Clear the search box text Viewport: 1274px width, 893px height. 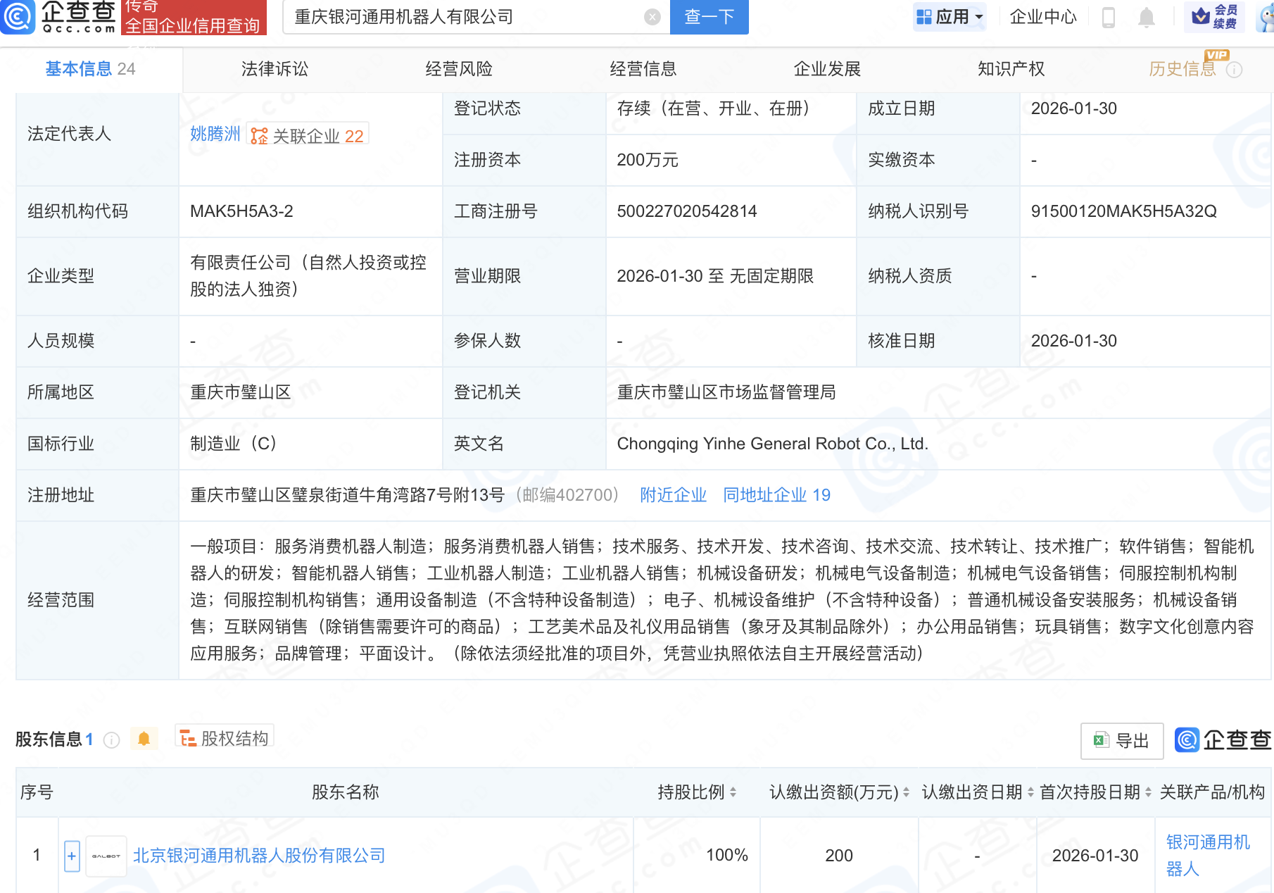tap(652, 17)
